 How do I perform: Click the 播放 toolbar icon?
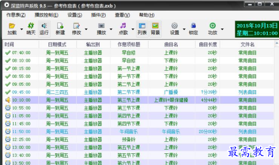pos(101,26)
